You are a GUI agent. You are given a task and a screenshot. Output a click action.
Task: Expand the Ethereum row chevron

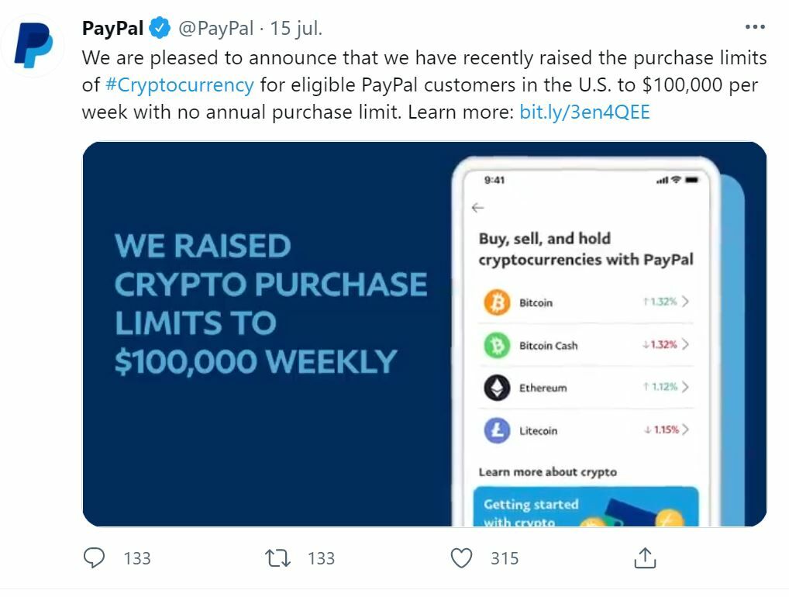pos(685,387)
